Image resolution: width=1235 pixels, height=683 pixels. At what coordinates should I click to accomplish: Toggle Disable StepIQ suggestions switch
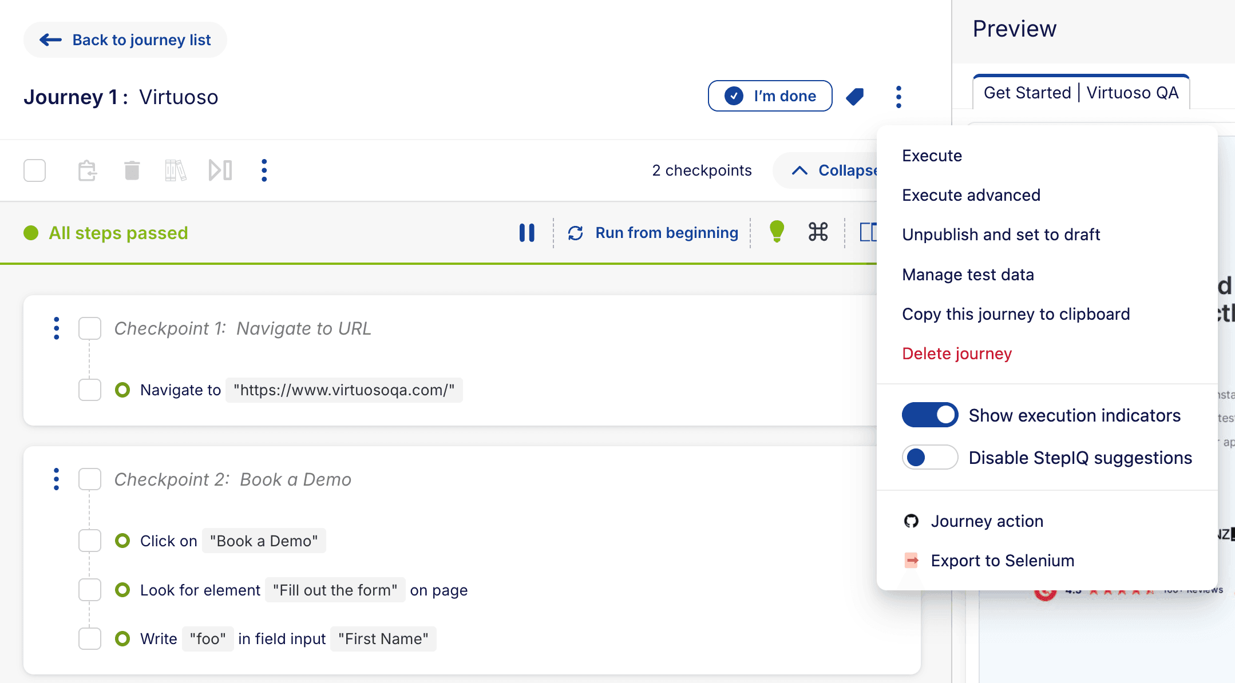(x=929, y=458)
